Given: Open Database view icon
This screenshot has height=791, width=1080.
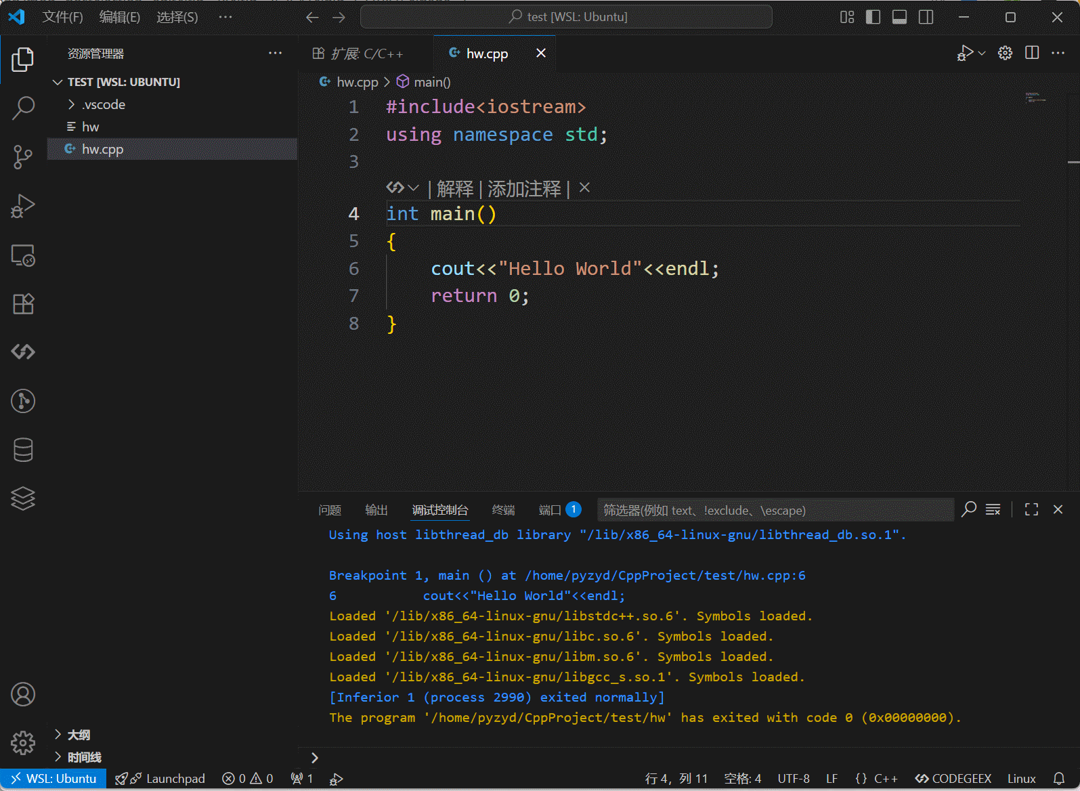Looking at the screenshot, I should [23, 450].
